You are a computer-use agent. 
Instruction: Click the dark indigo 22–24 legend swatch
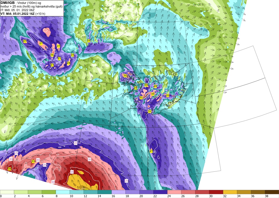coord(160,192)
